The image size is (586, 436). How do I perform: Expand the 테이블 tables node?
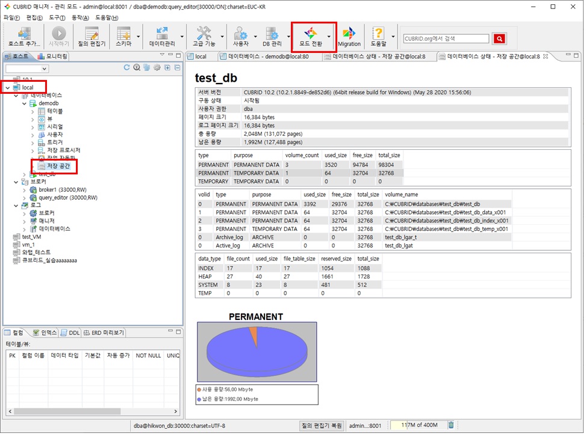point(33,112)
